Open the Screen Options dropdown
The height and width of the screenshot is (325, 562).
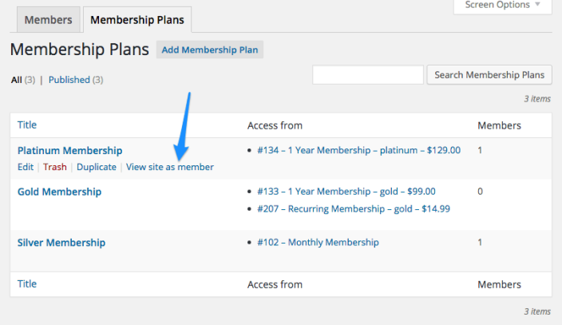[x=502, y=6]
